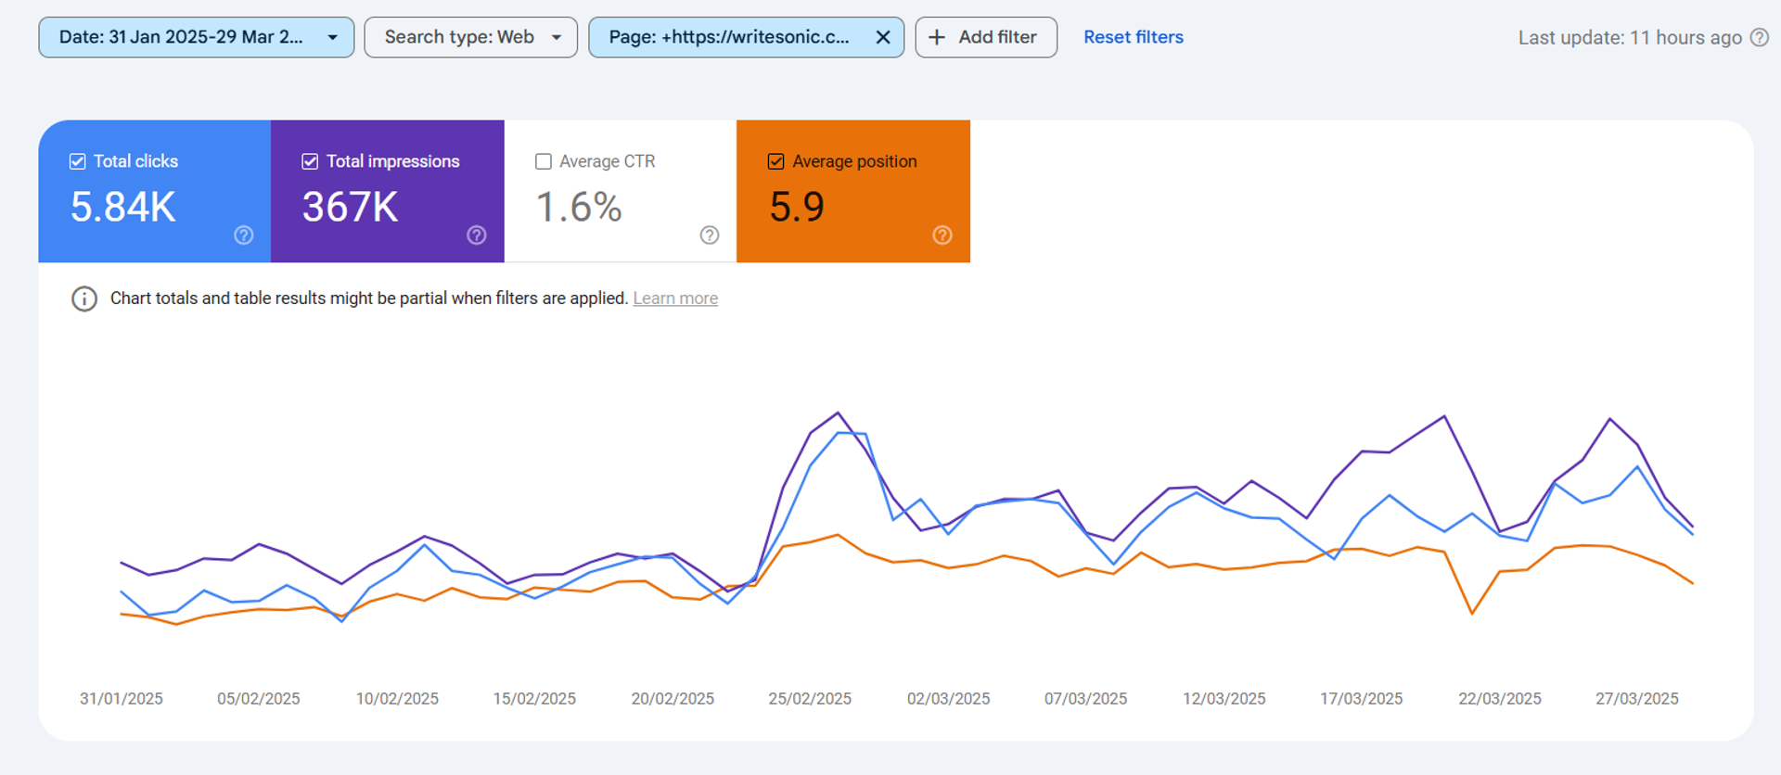Click the 10/02/2025 axis date label

pyautogui.click(x=397, y=699)
